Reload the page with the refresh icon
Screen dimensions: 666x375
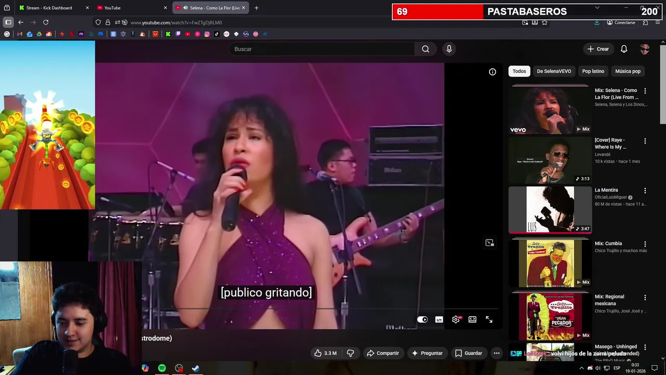(46, 22)
